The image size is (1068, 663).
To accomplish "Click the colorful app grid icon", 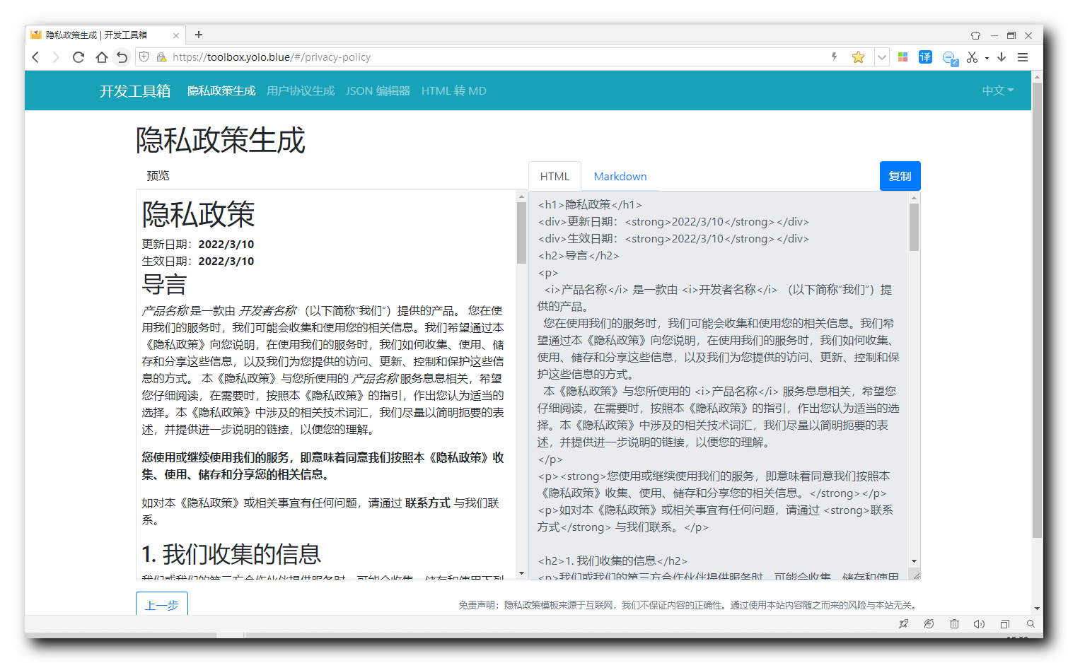I will 902,57.
